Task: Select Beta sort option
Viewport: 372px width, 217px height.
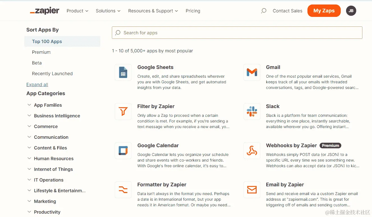Action: point(37,63)
